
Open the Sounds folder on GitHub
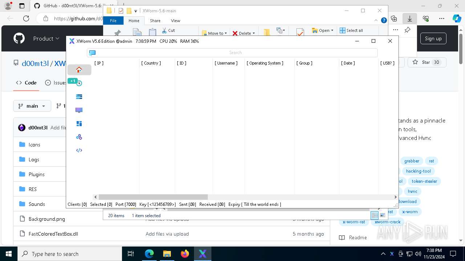click(x=37, y=204)
